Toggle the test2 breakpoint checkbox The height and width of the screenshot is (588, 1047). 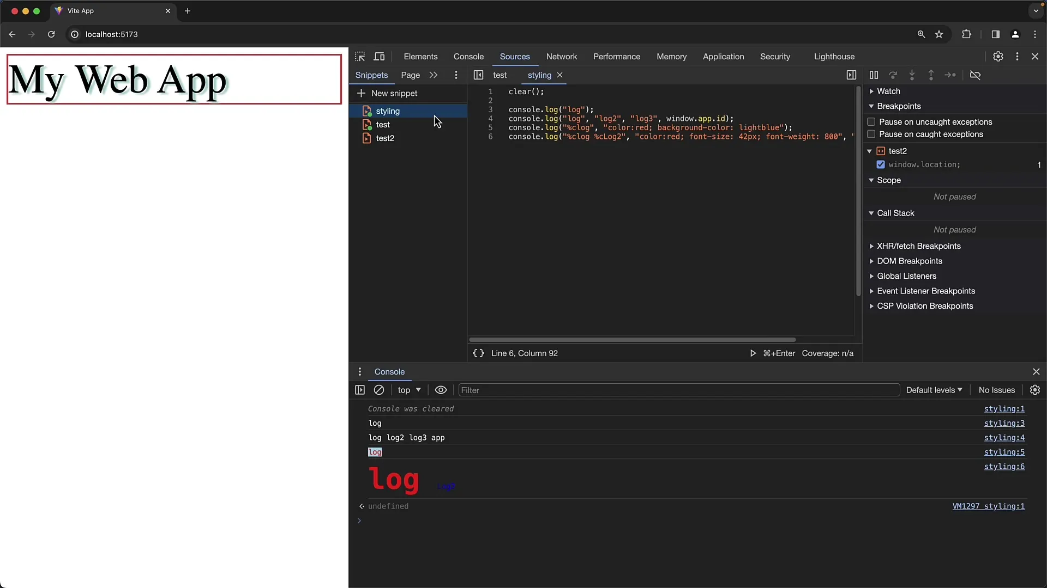(880, 164)
